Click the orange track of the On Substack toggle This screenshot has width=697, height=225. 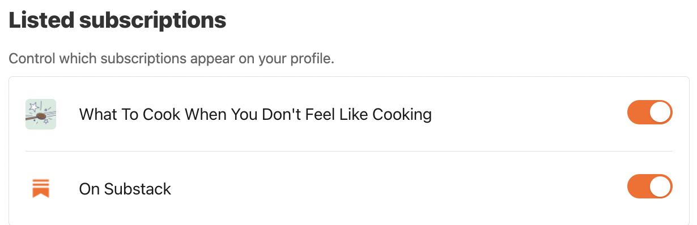pyautogui.click(x=637, y=187)
